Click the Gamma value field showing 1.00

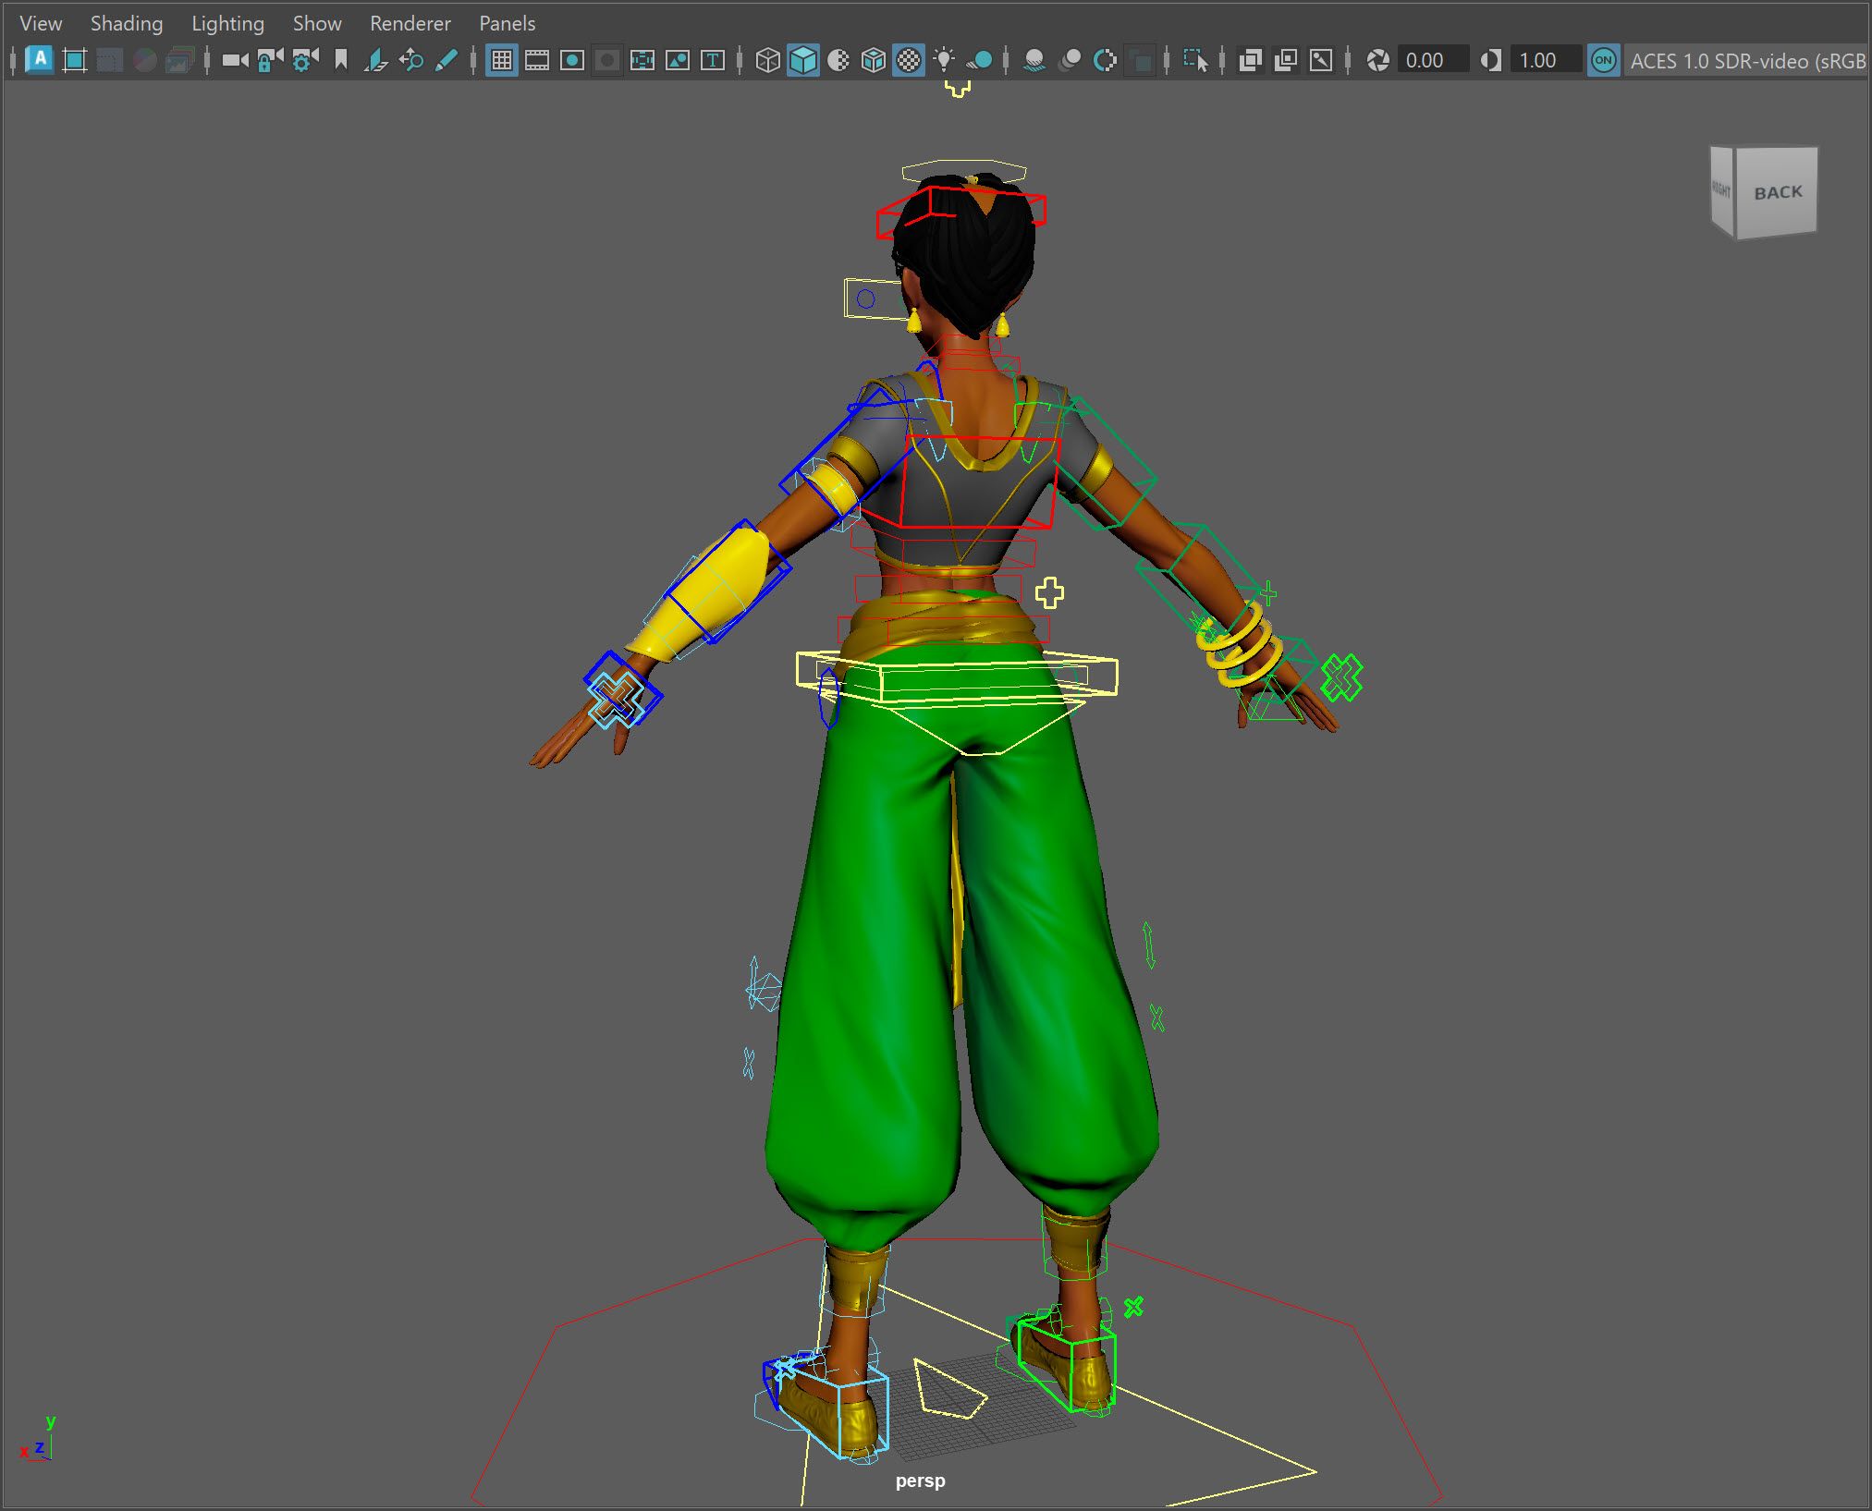1546,61
